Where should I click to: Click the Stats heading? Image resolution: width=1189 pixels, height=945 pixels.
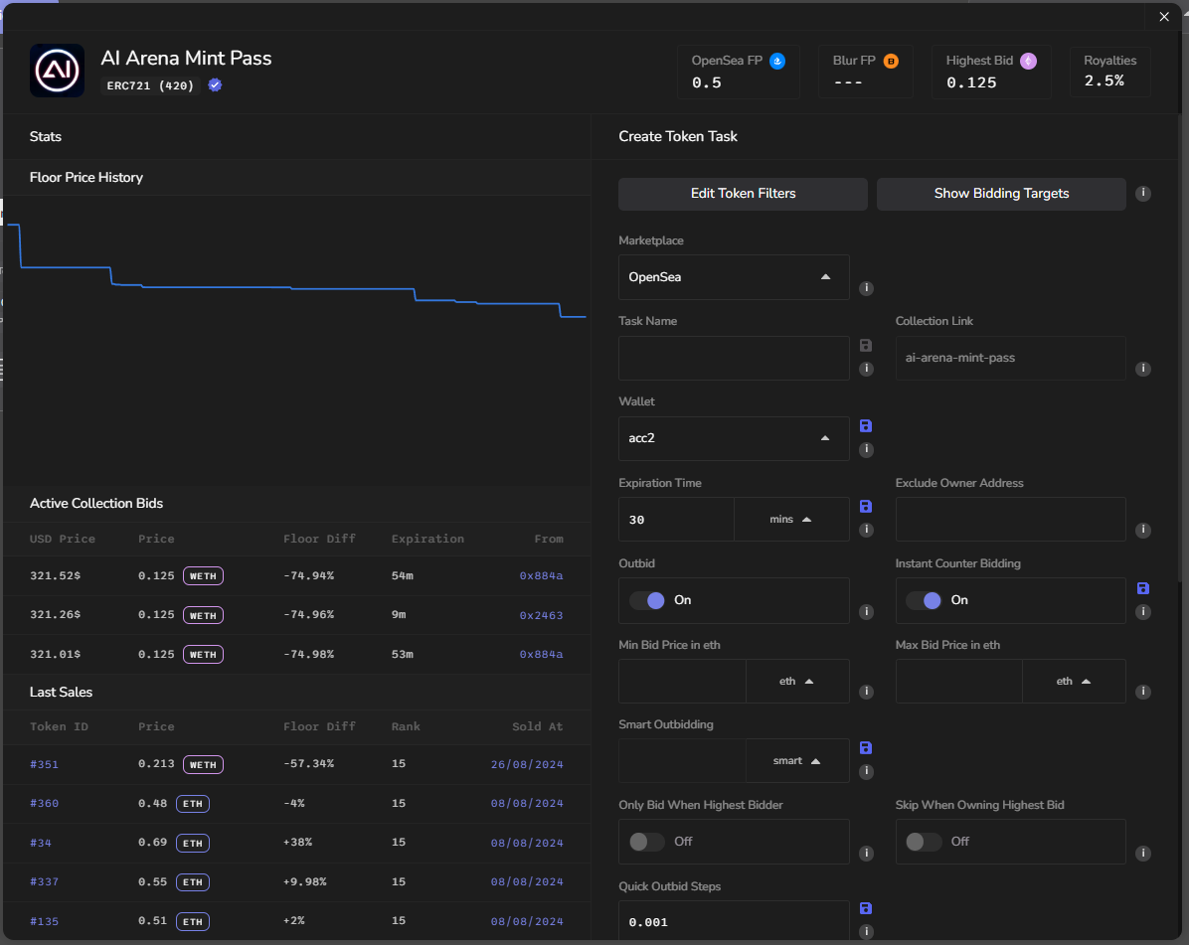click(46, 136)
